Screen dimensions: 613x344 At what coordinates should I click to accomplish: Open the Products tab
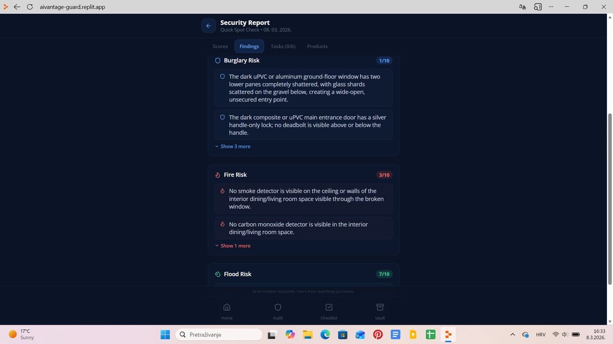pos(317,46)
